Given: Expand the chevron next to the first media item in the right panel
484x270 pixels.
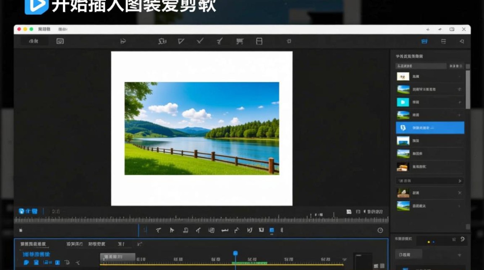Looking at the screenshot, I should click(460, 76).
